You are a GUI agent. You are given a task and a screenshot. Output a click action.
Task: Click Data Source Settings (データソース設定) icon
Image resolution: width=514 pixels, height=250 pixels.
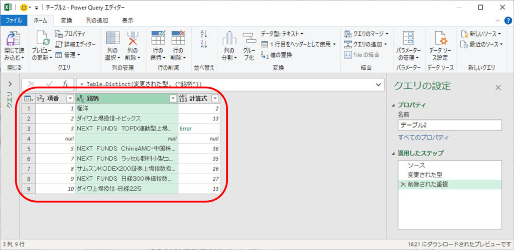click(441, 38)
